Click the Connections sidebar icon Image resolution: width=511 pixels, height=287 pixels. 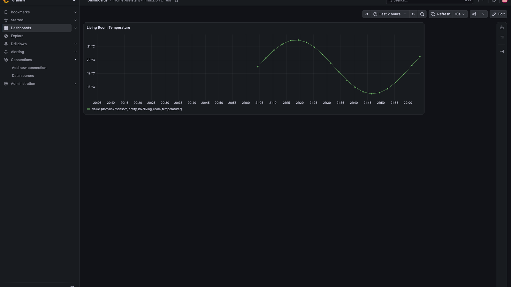pos(6,60)
